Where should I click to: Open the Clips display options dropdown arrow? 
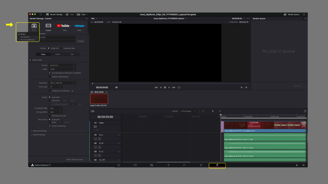tap(86, 15)
